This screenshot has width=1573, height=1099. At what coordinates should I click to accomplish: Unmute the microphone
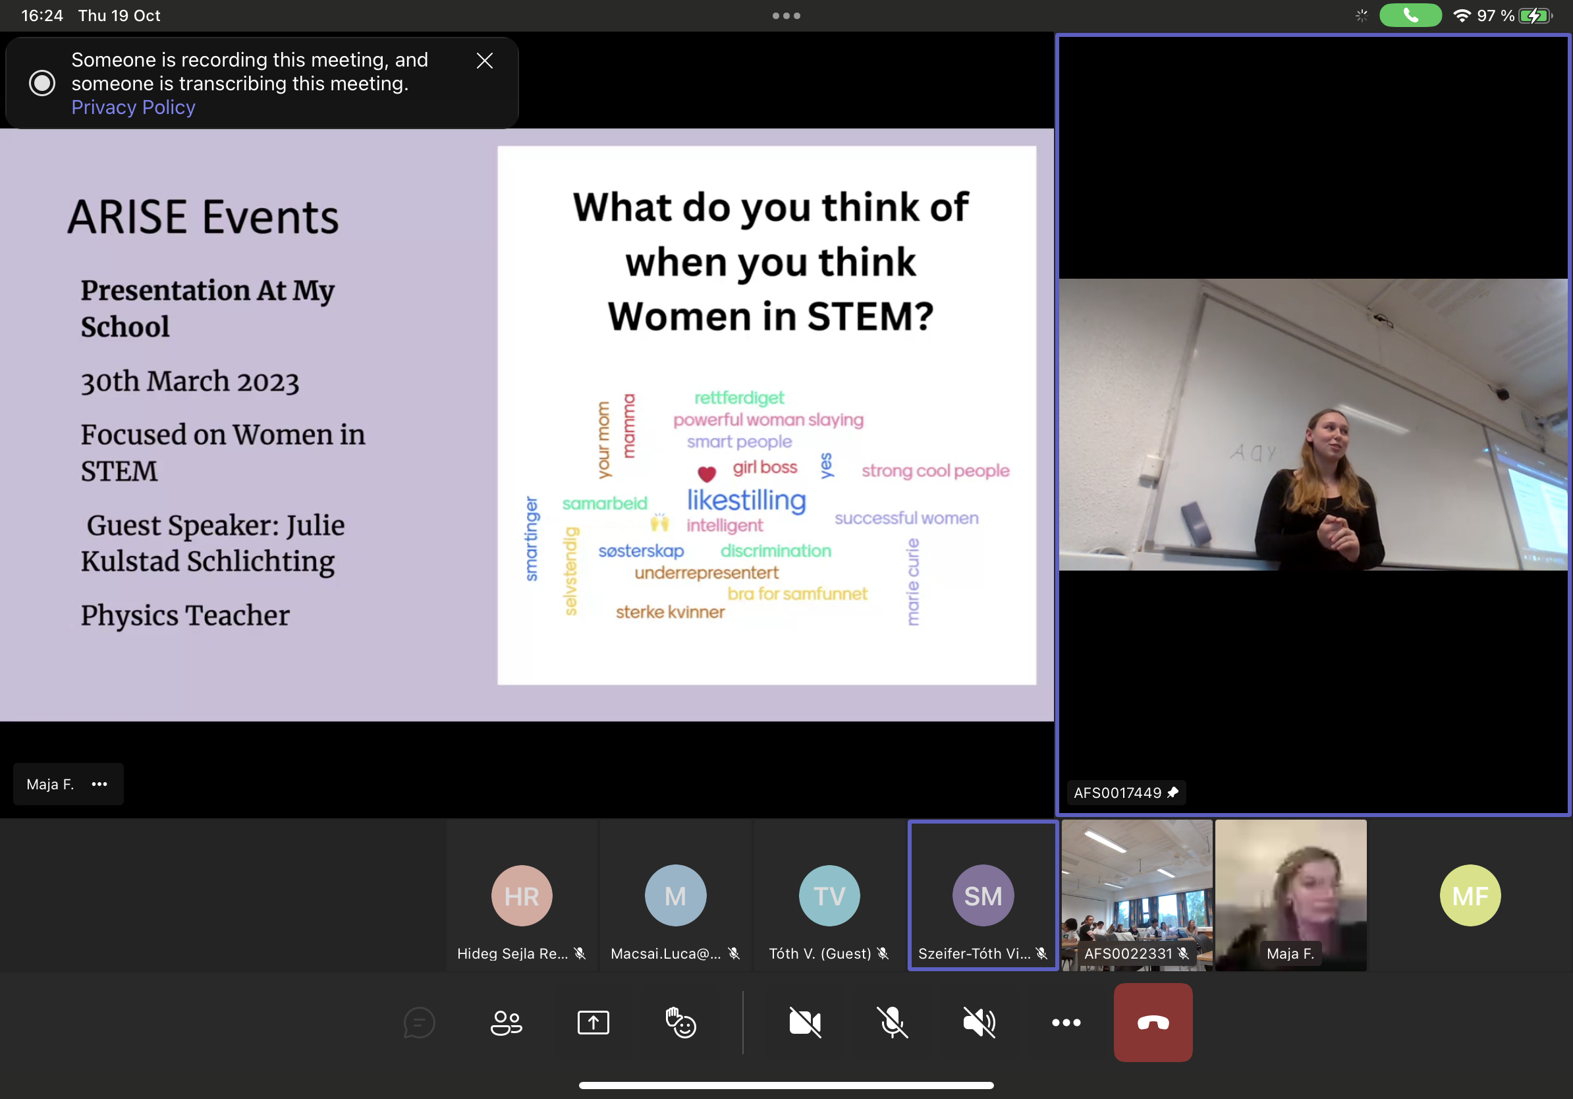coord(892,1023)
